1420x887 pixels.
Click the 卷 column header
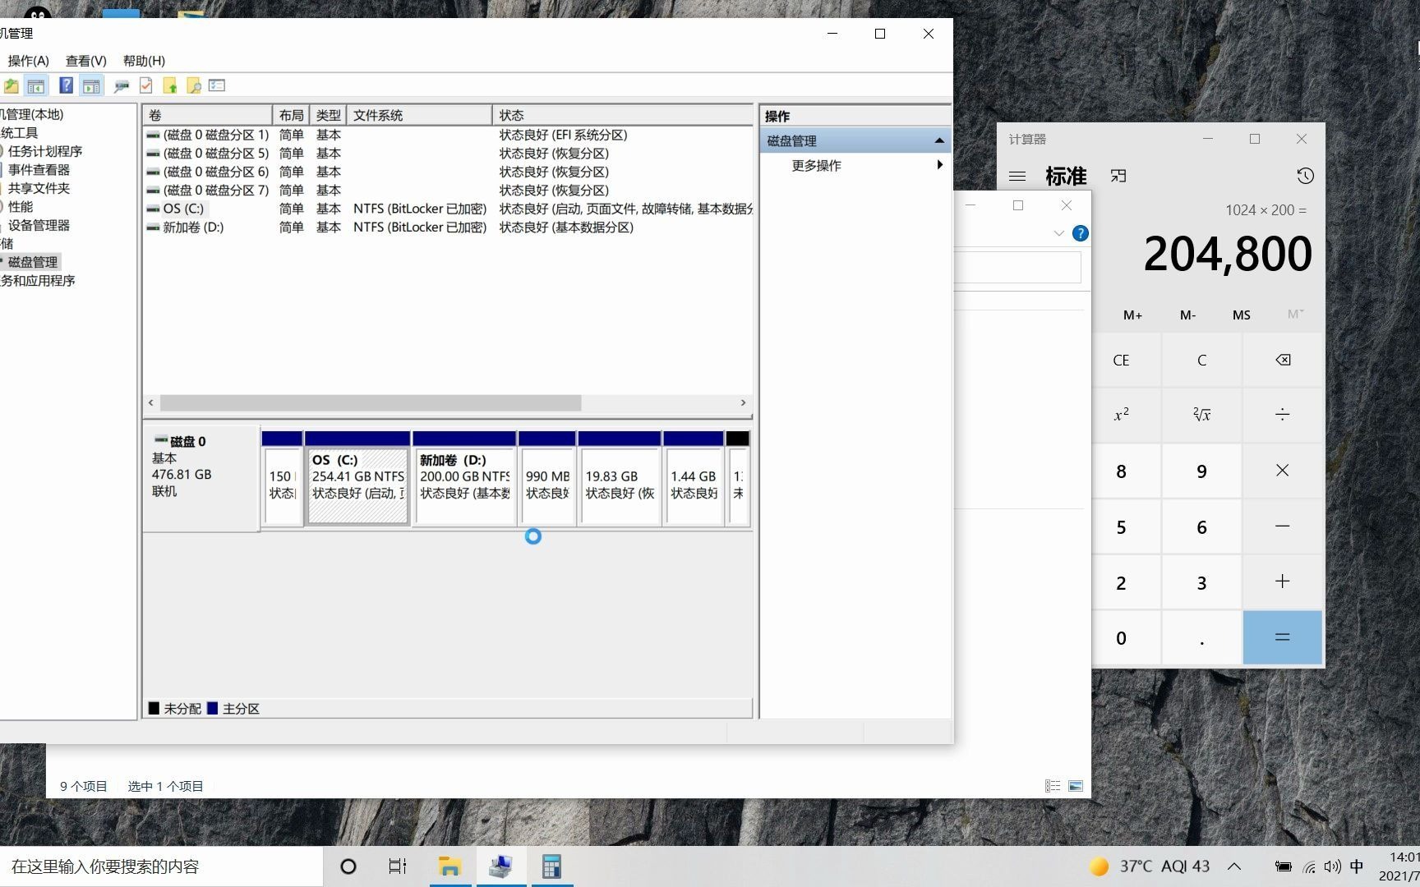point(207,115)
